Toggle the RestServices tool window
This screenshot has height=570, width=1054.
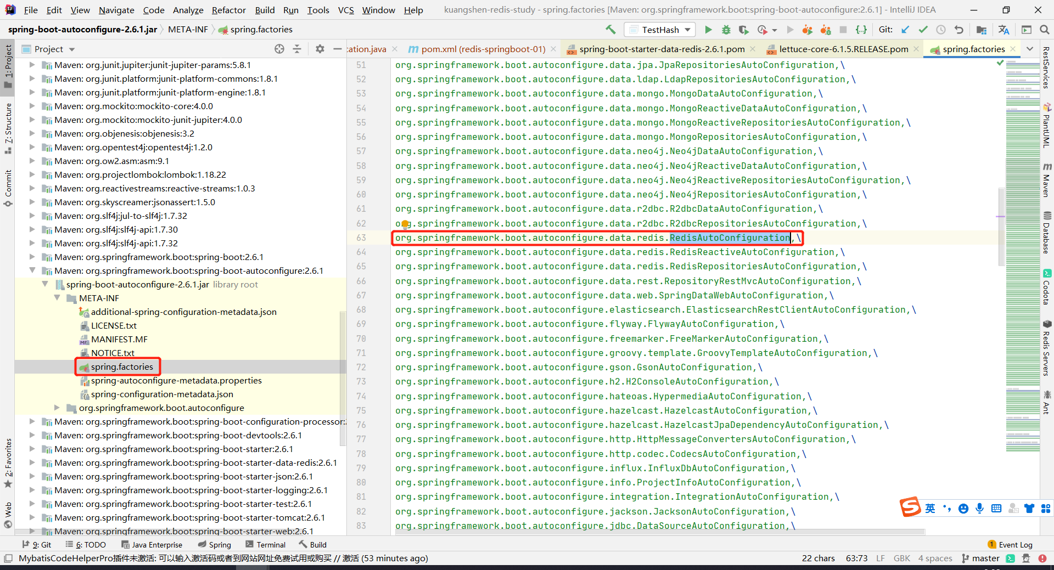1047,67
